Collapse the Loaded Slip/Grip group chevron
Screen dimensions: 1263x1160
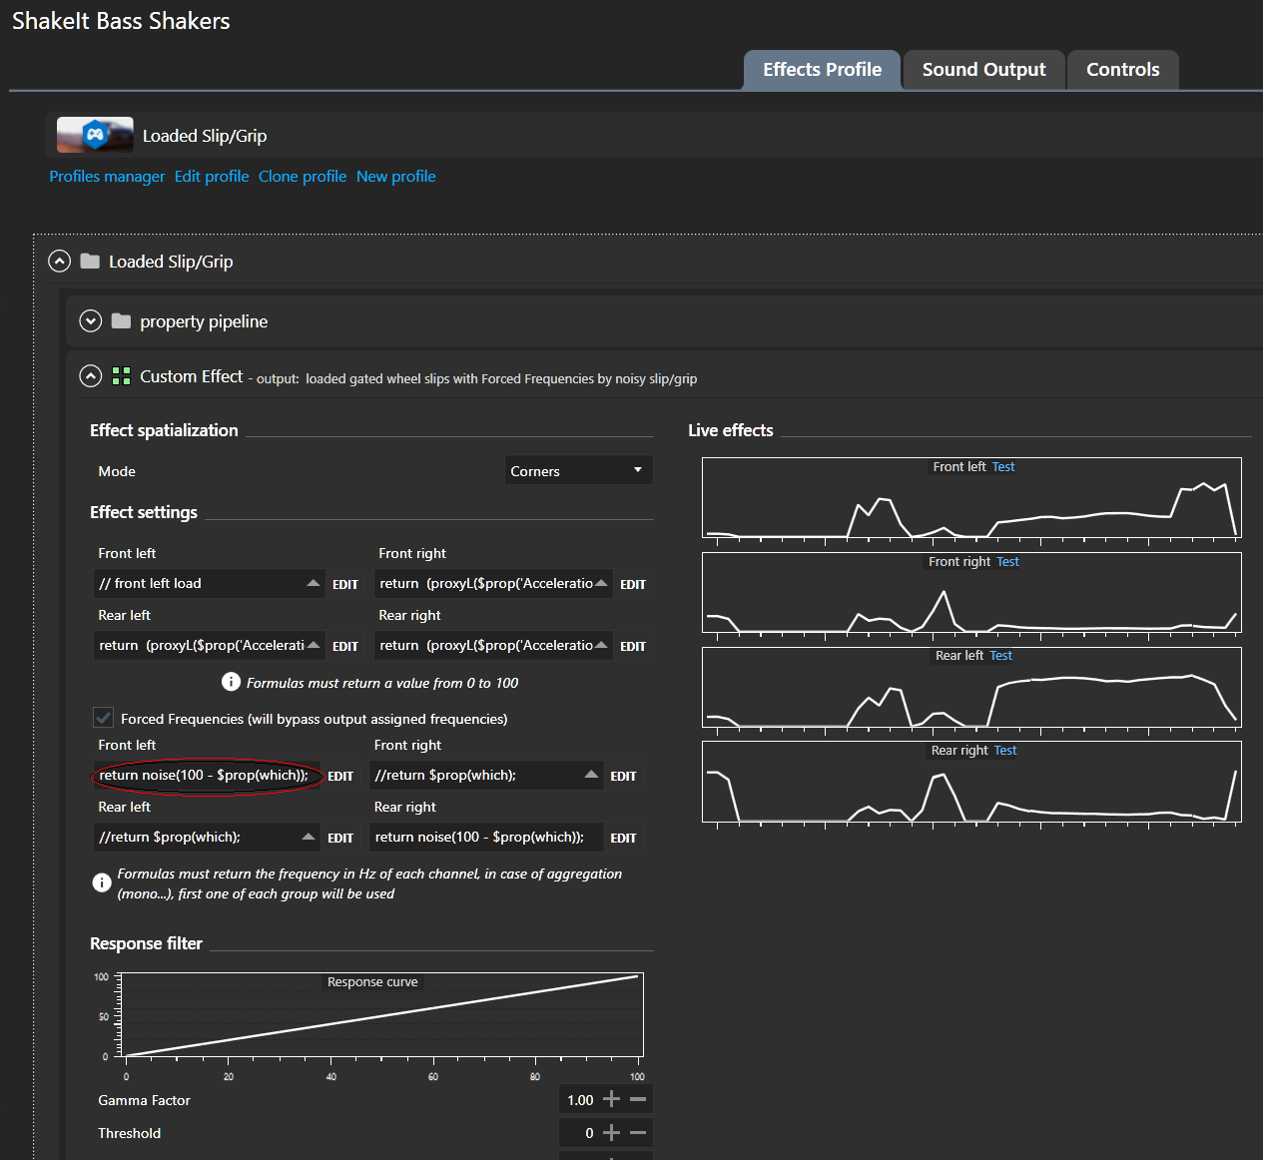pos(60,262)
